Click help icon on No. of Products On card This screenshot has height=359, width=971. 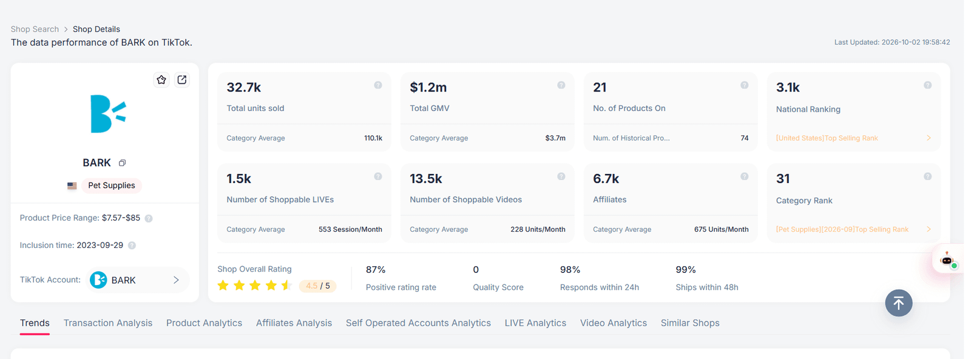(745, 86)
